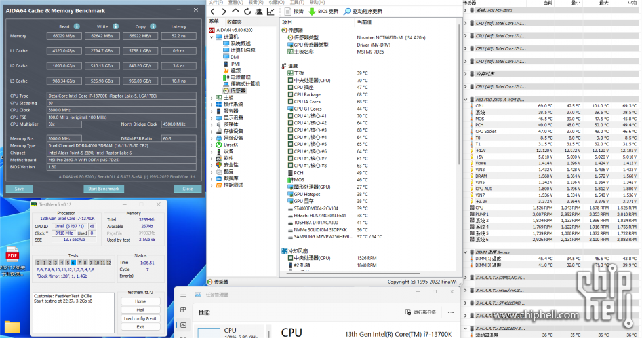Expand the 系统: MSI MS-7D25 sensor group
642x338 pixels.
(x=466, y=10)
